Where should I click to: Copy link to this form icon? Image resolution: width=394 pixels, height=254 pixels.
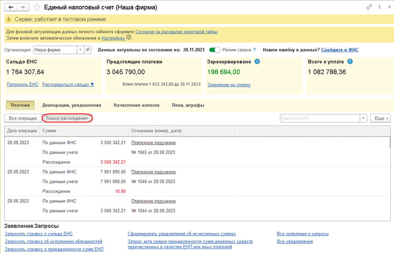point(370,7)
